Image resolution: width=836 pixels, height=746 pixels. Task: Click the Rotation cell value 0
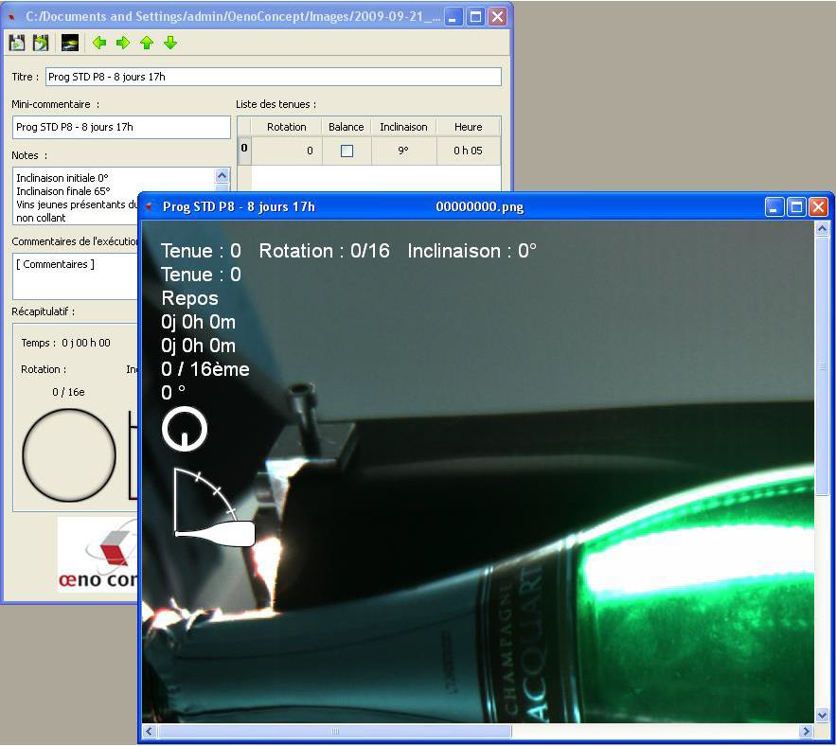[x=287, y=151]
